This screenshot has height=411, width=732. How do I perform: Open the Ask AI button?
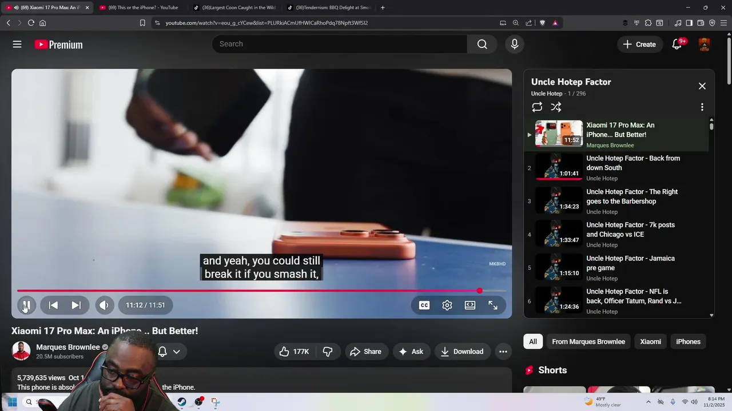411,352
